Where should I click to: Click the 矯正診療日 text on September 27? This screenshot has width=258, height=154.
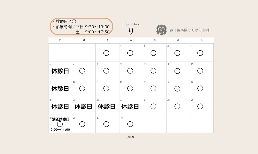[x=61, y=119]
